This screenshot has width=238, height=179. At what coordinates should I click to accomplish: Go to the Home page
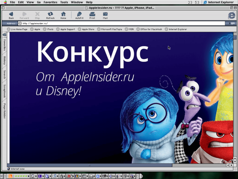click(63, 16)
